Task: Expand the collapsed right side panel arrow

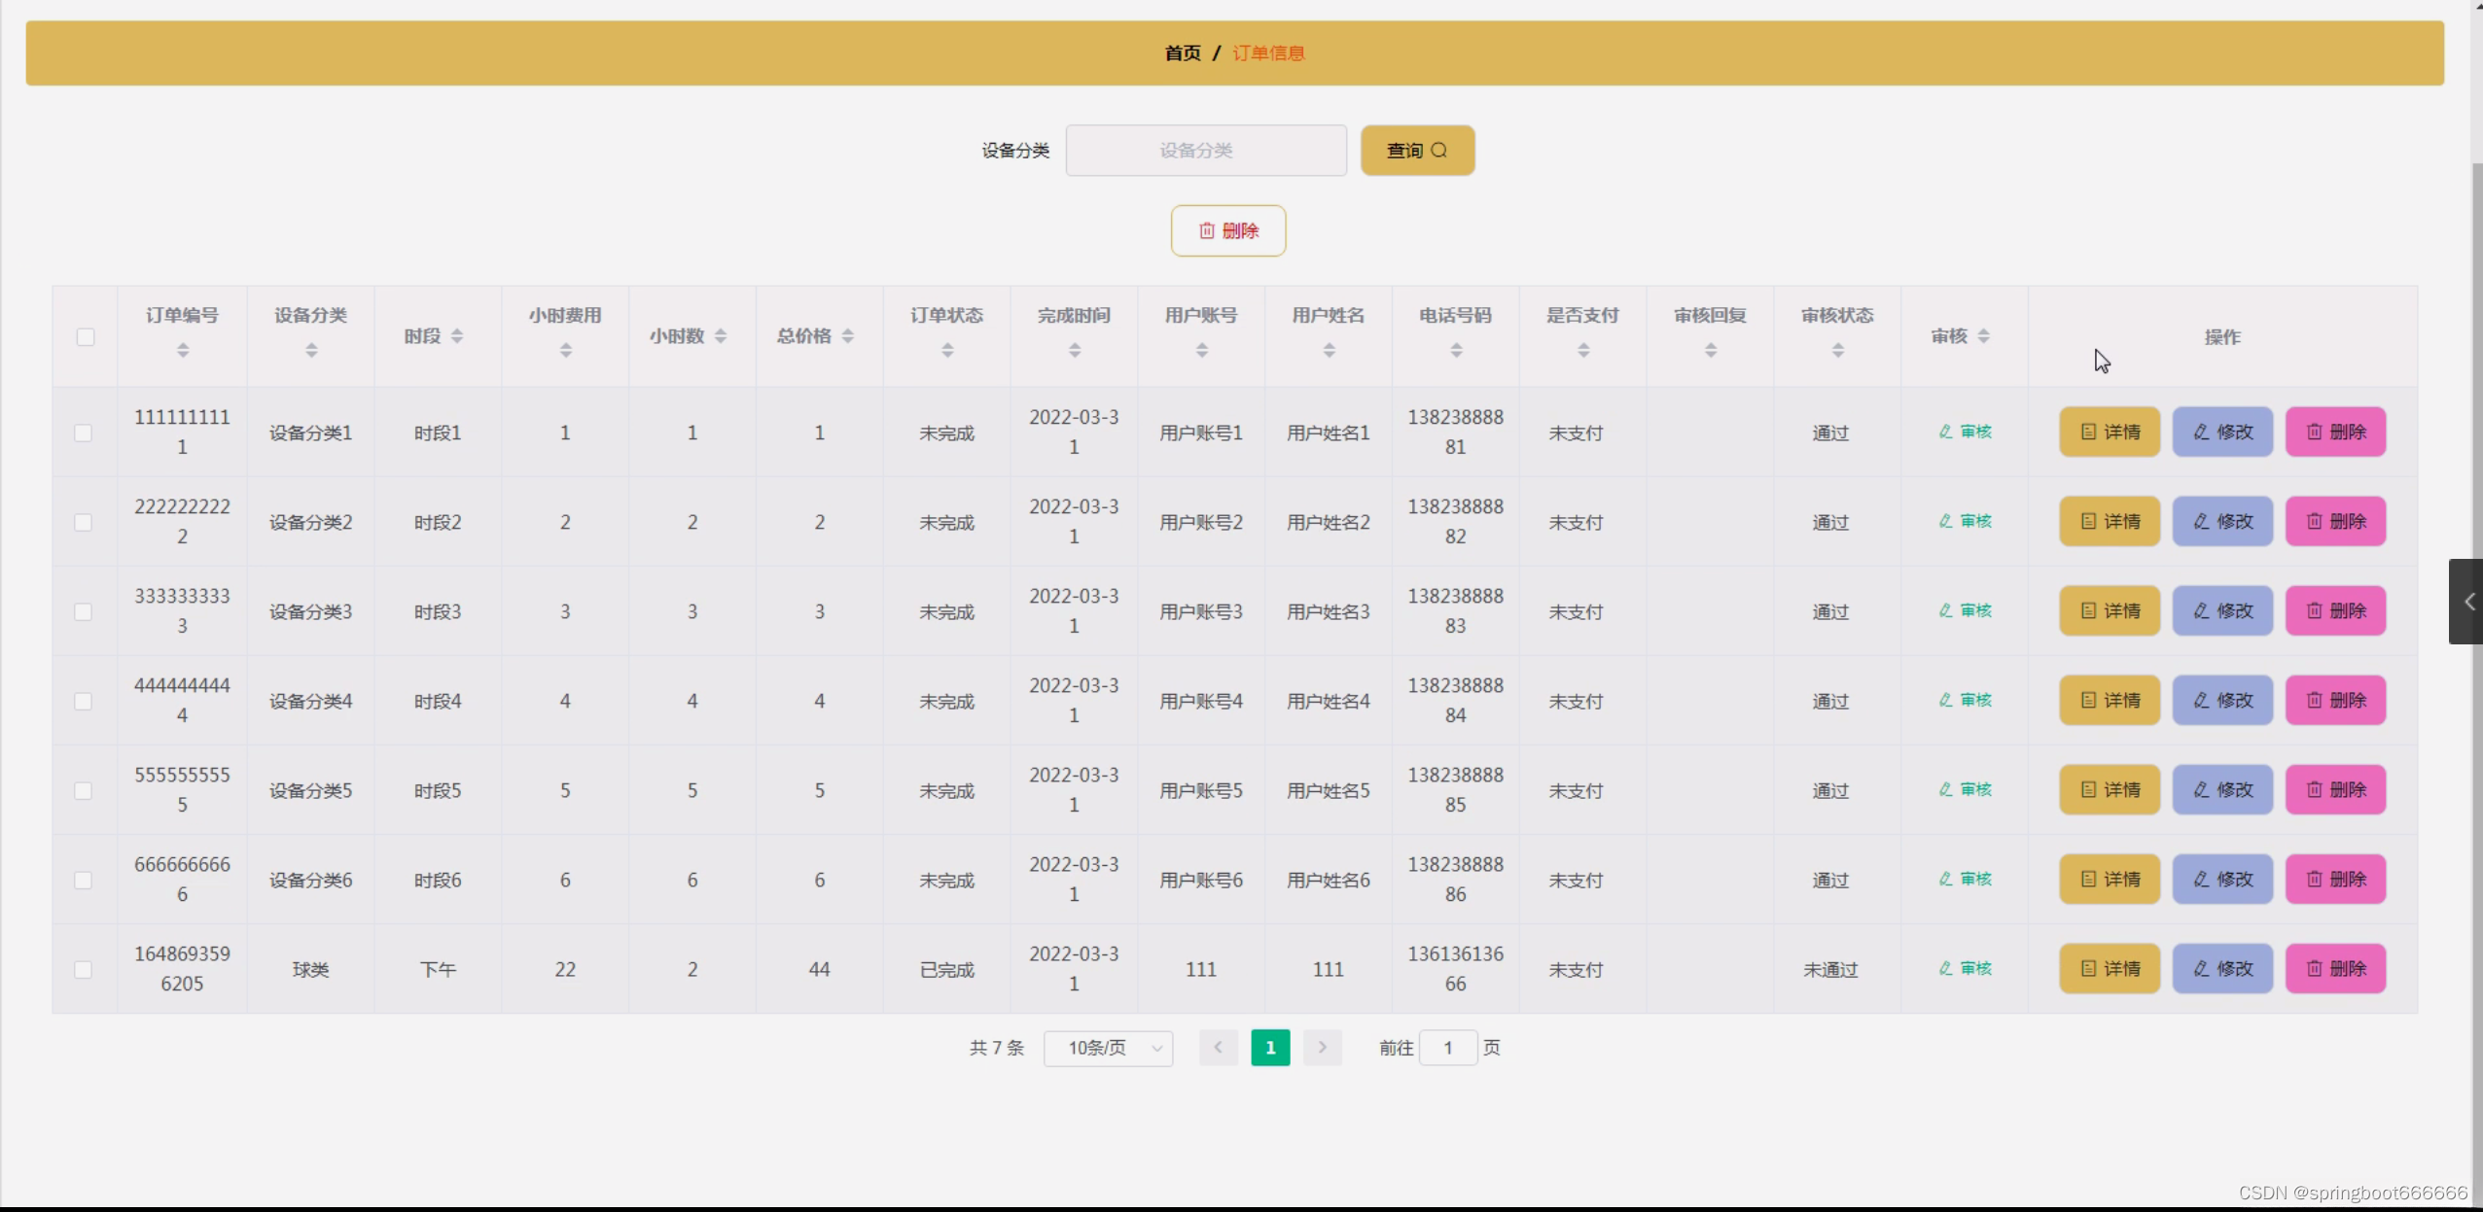Action: [2468, 602]
